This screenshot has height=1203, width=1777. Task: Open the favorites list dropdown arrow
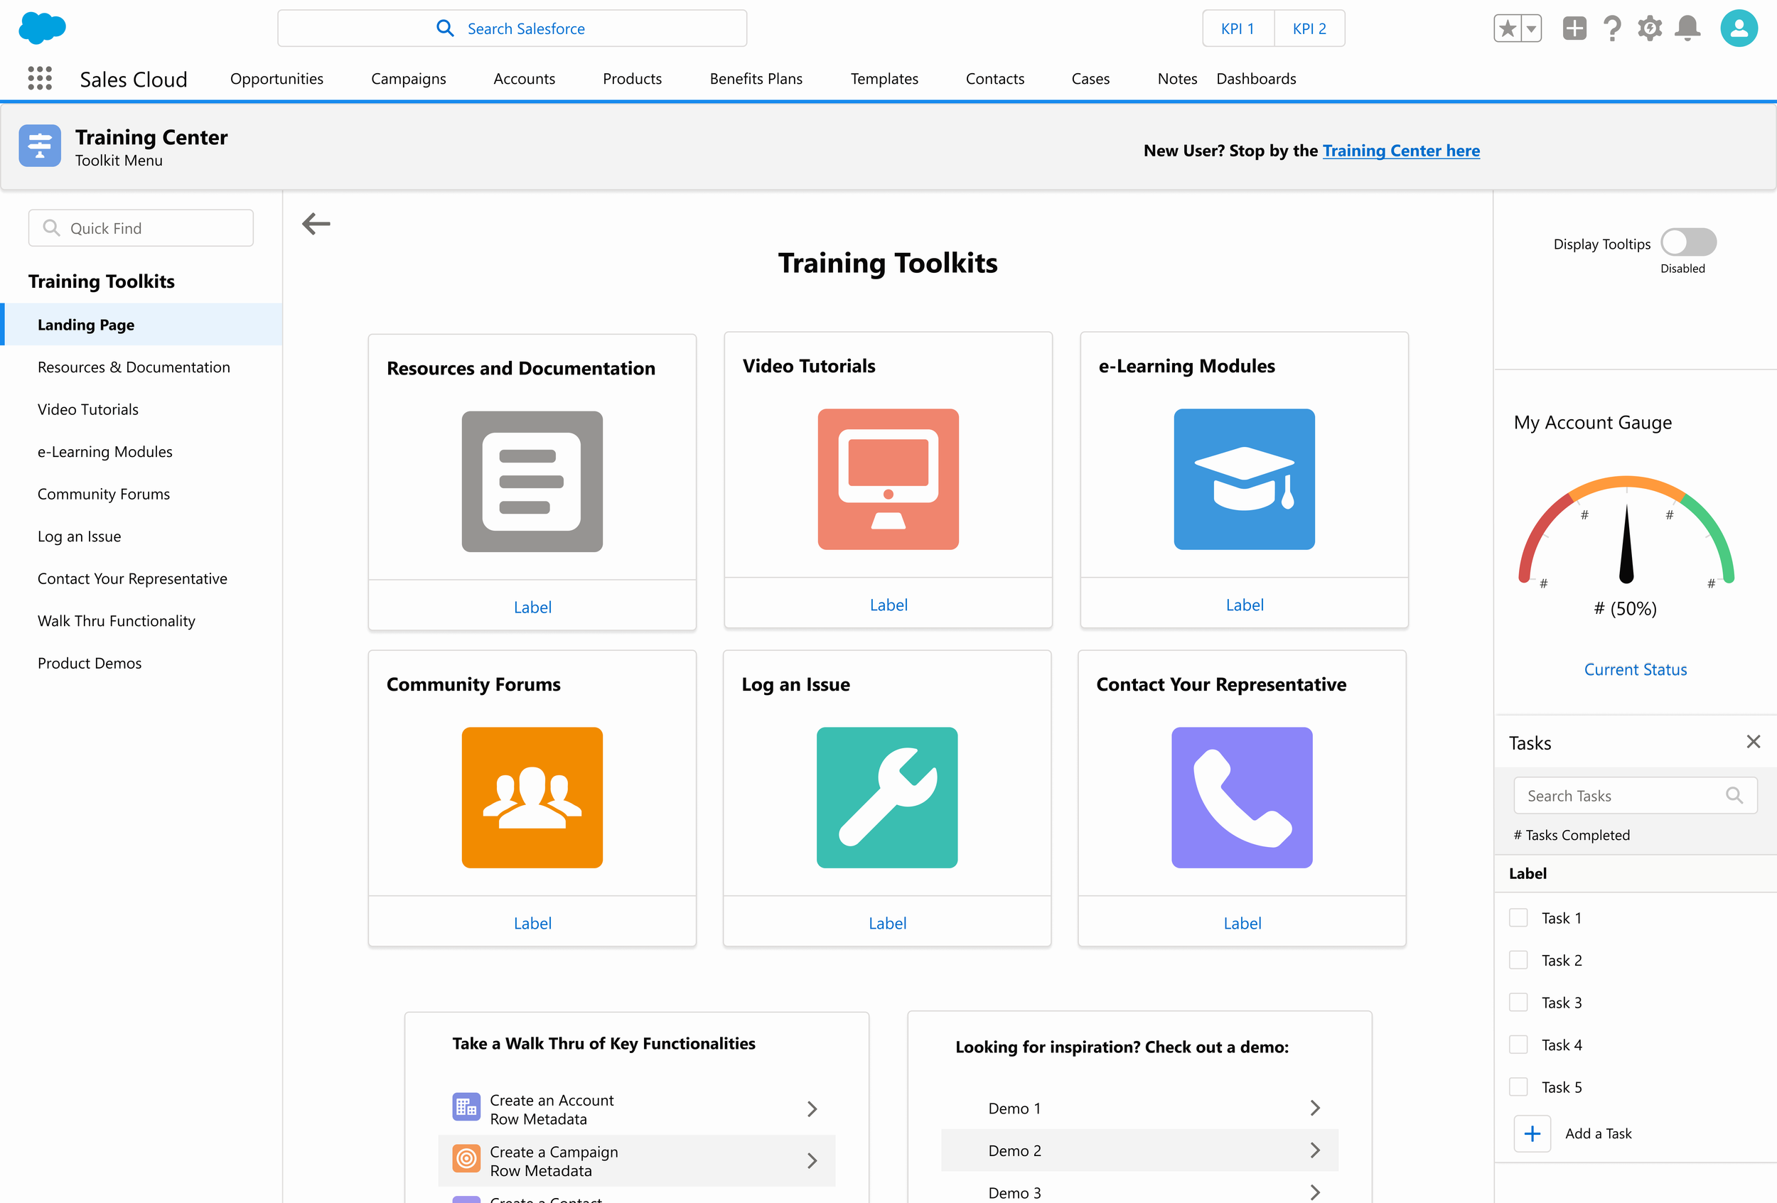1531,29
